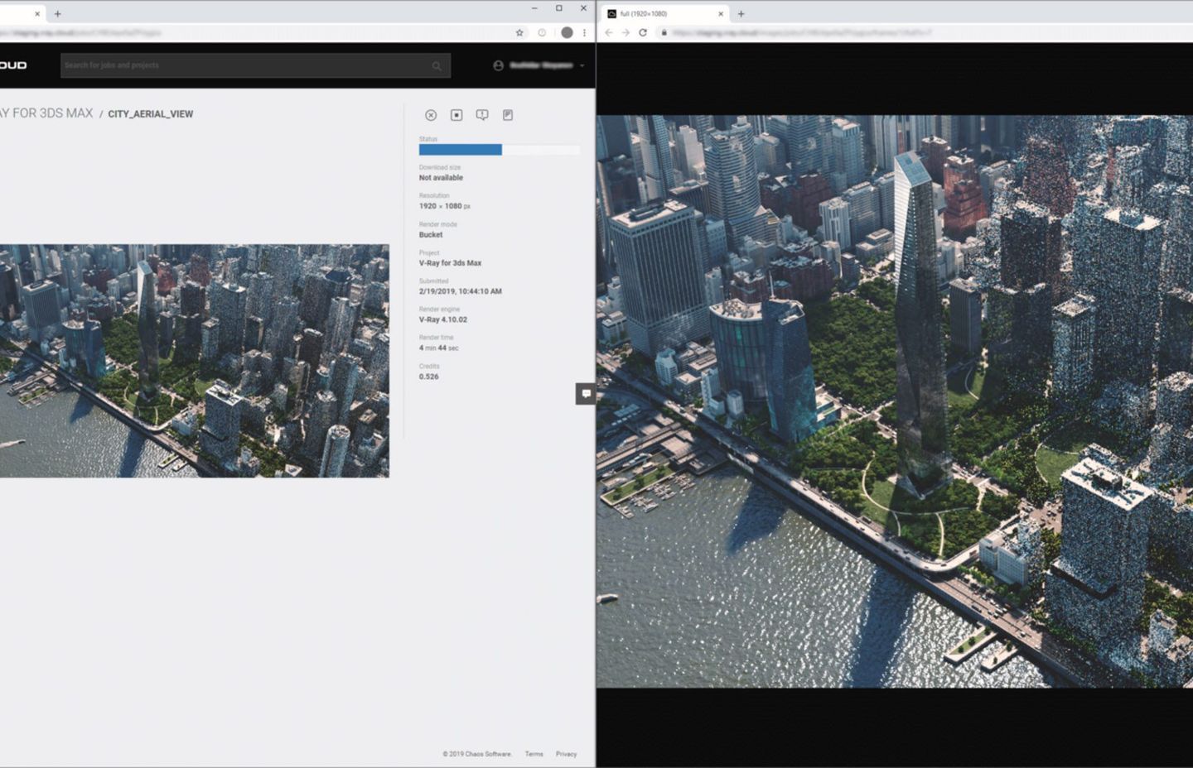
Task: Click the city render thumbnail preview
Action: 195,359
